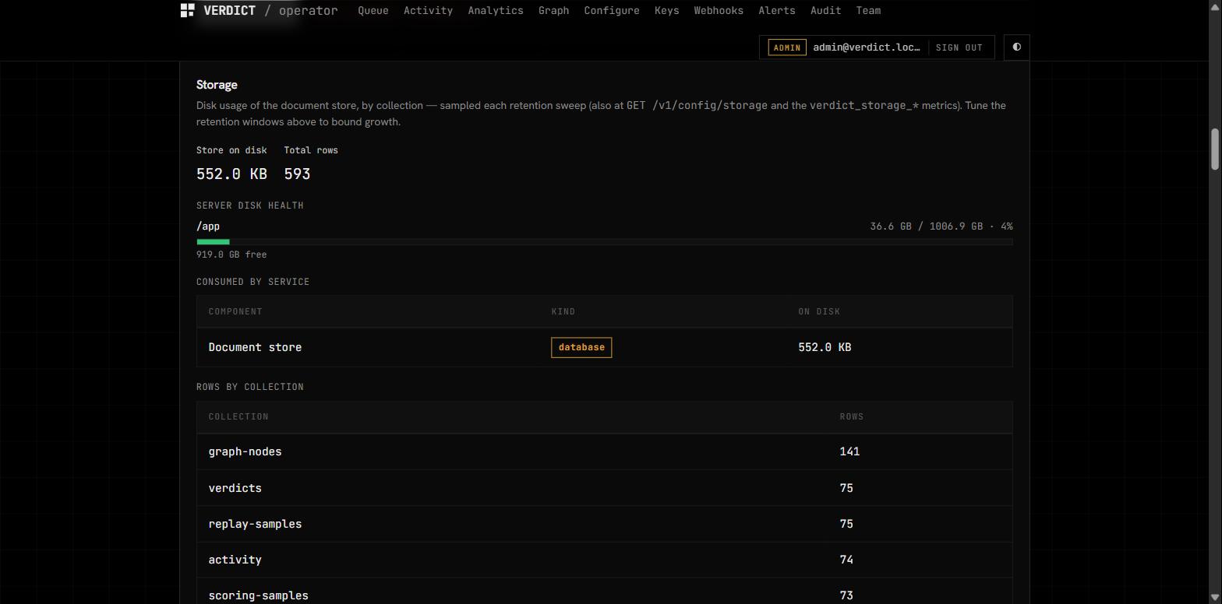Image resolution: width=1222 pixels, height=604 pixels.
Task: Click the admin@verdict.loc… account email
Action: click(x=867, y=47)
